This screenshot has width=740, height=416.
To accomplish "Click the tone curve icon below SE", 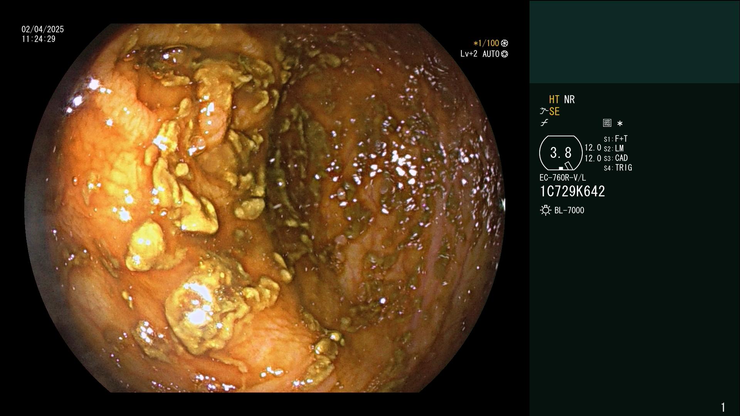I will tap(544, 123).
